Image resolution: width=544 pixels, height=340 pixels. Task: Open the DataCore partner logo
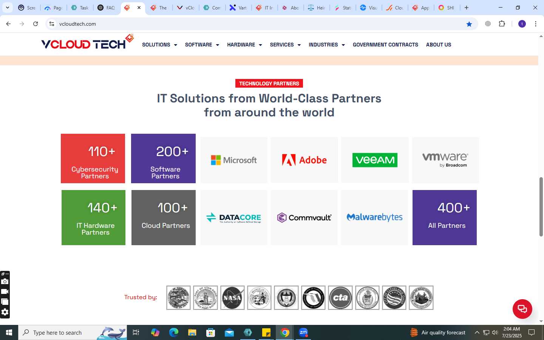tap(234, 218)
